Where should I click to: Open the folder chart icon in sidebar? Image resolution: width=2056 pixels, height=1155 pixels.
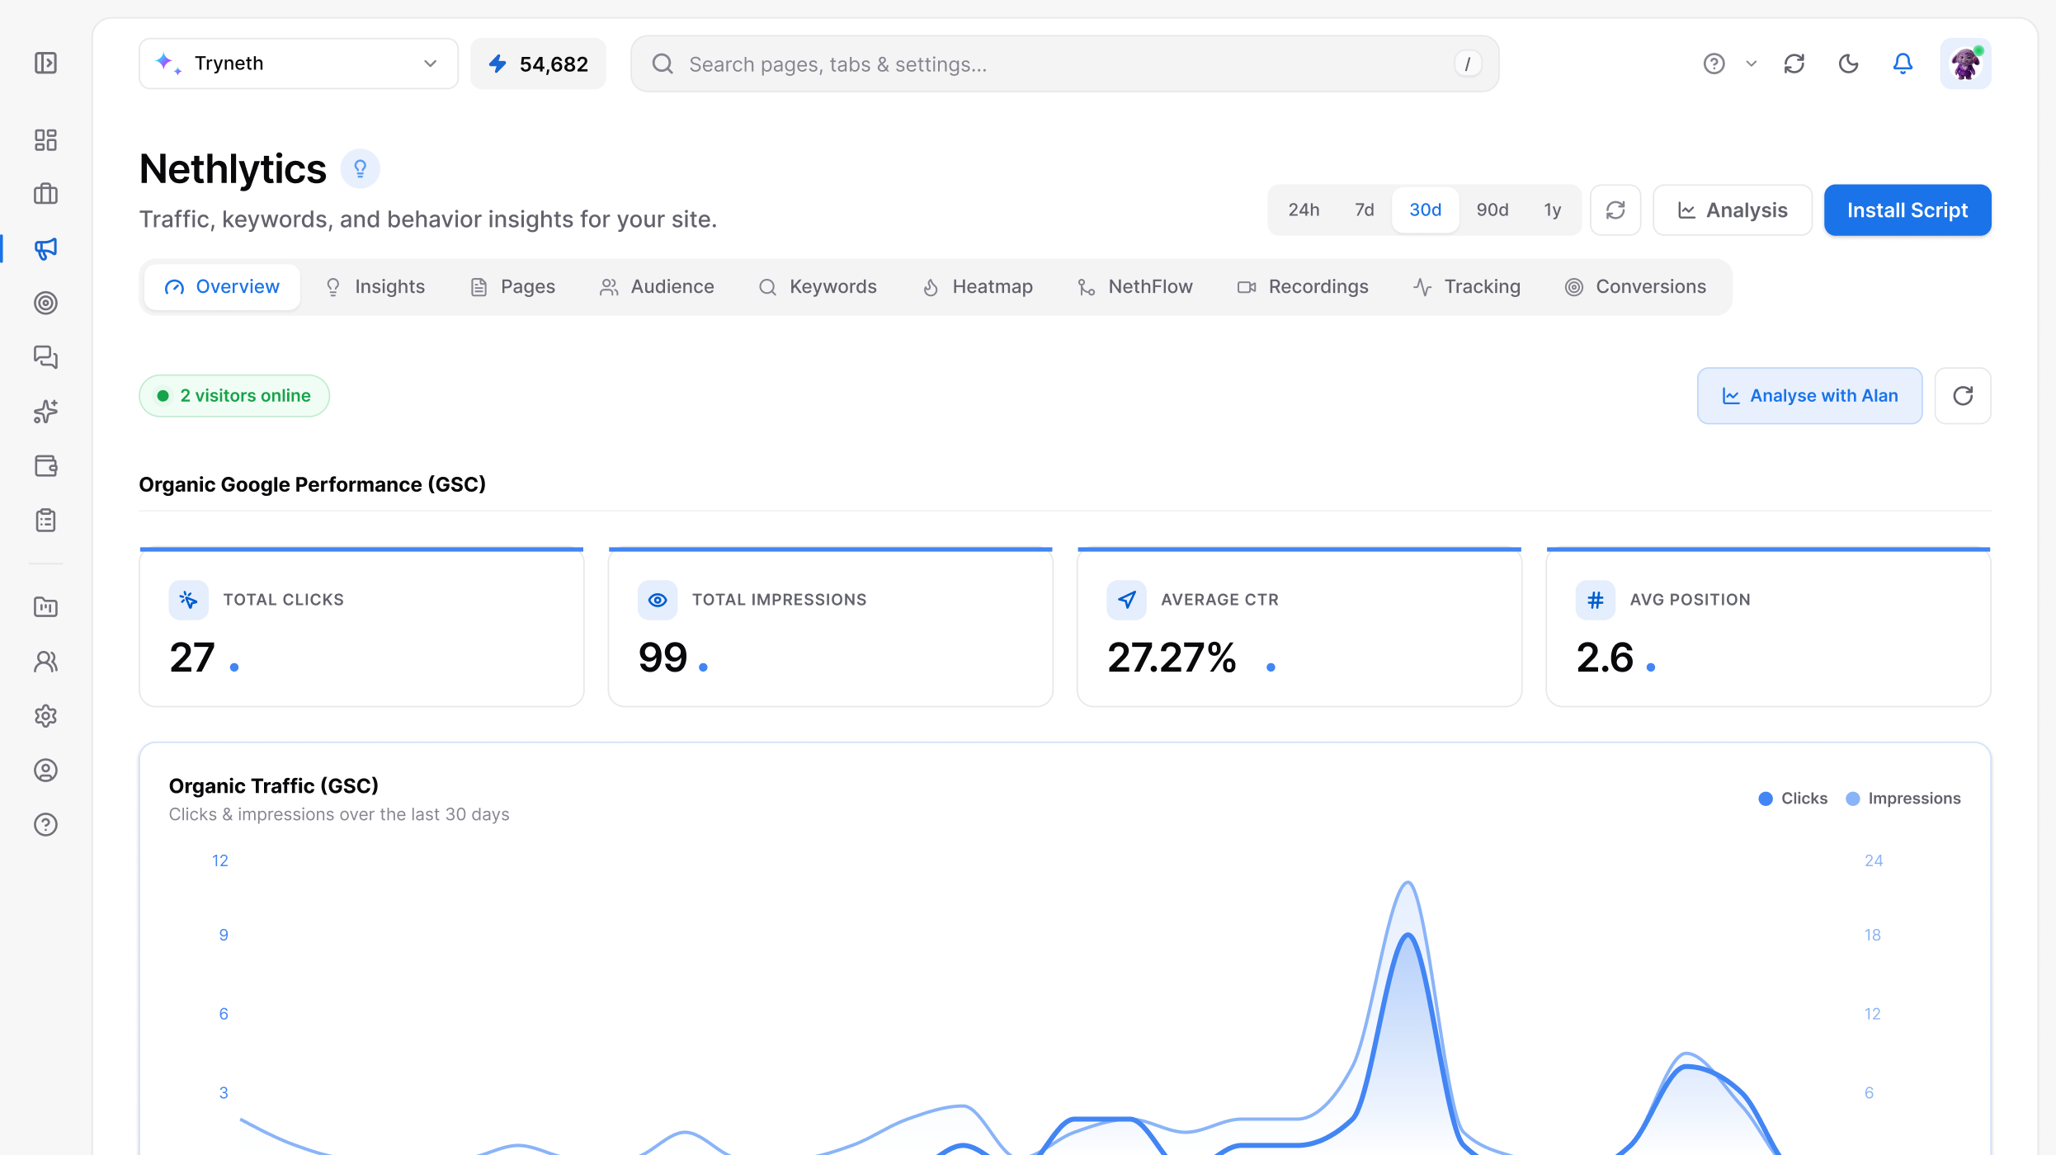(x=46, y=607)
